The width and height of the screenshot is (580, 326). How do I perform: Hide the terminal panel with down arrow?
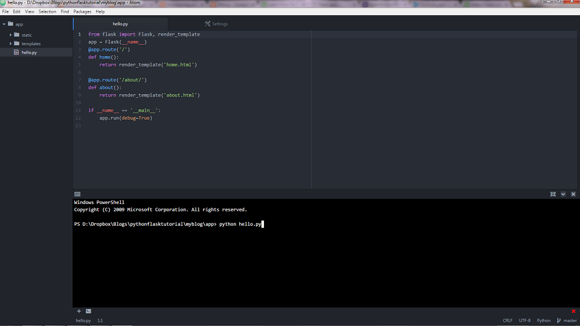[x=563, y=194]
